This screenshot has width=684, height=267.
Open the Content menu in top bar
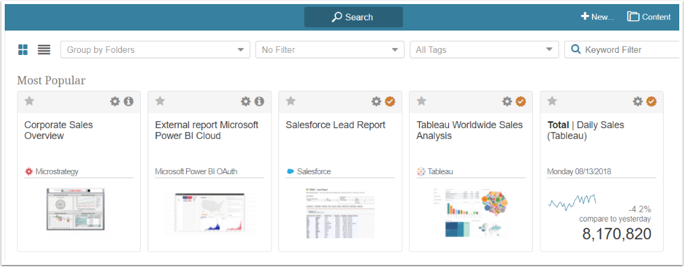click(x=649, y=17)
